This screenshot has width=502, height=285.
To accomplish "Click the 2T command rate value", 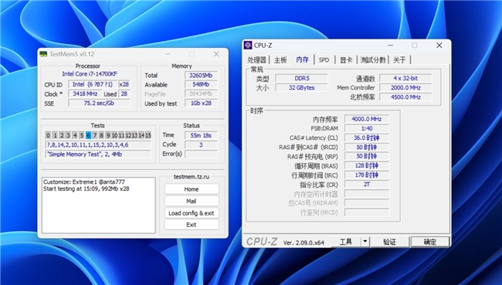I will pyautogui.click(x=367, y=185).
